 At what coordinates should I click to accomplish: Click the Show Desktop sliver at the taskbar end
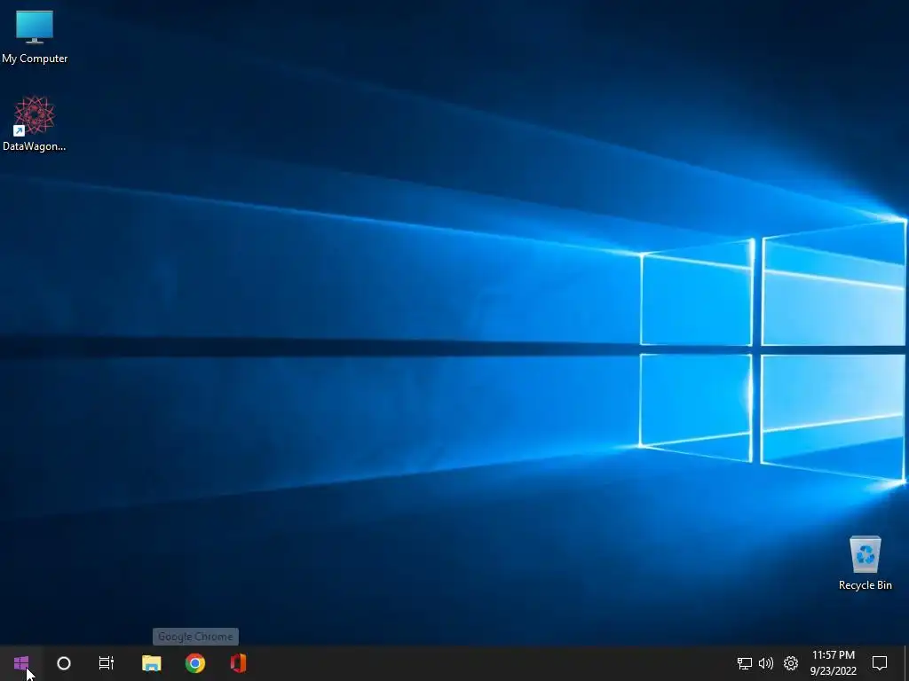(x=906, y=663)
